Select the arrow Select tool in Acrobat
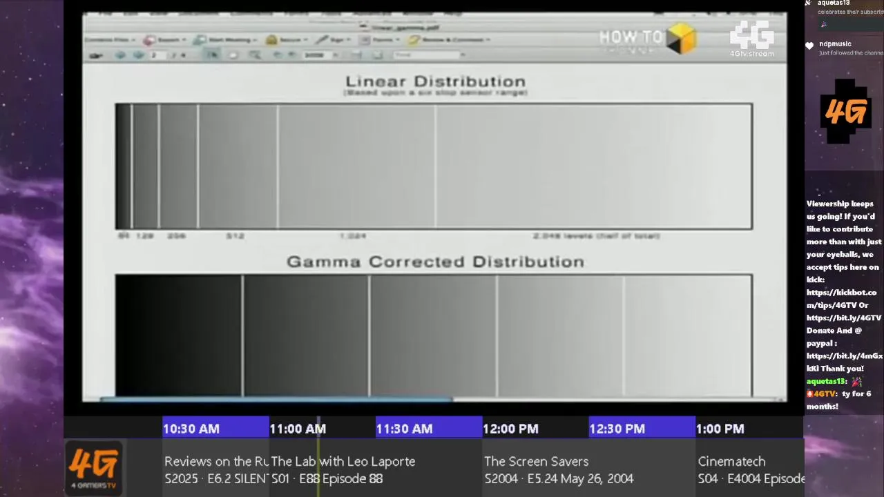The image size is (884, 497). click(213, 55)
